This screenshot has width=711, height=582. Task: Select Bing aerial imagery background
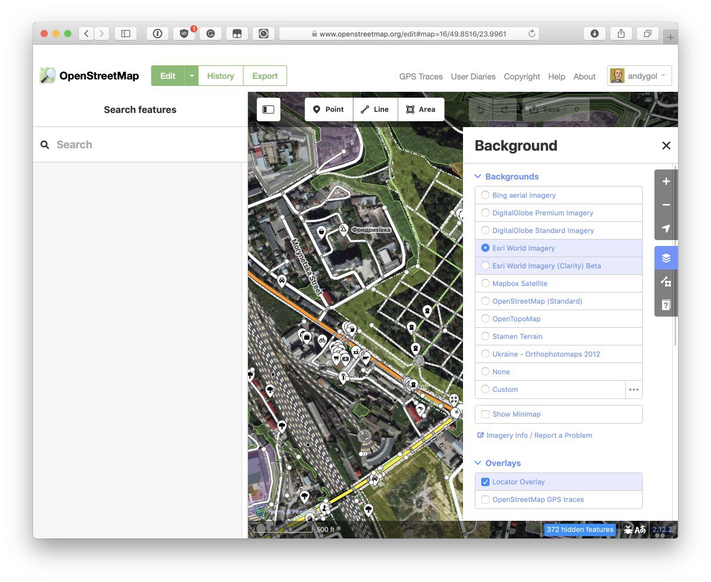click(x=558, y=195)
